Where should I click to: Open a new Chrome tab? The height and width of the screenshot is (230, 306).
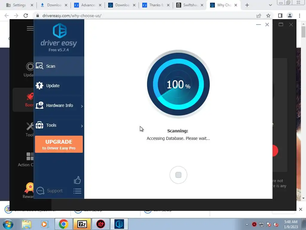point(247,5)
